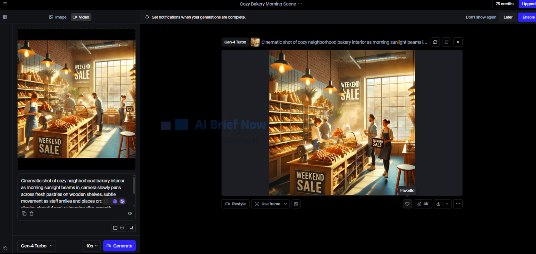The image size is (536, 254).
Task: Choose Don't show again
Action: tap(481, 17)
